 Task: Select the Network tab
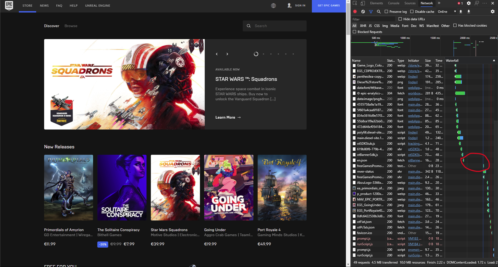[427, 3]
